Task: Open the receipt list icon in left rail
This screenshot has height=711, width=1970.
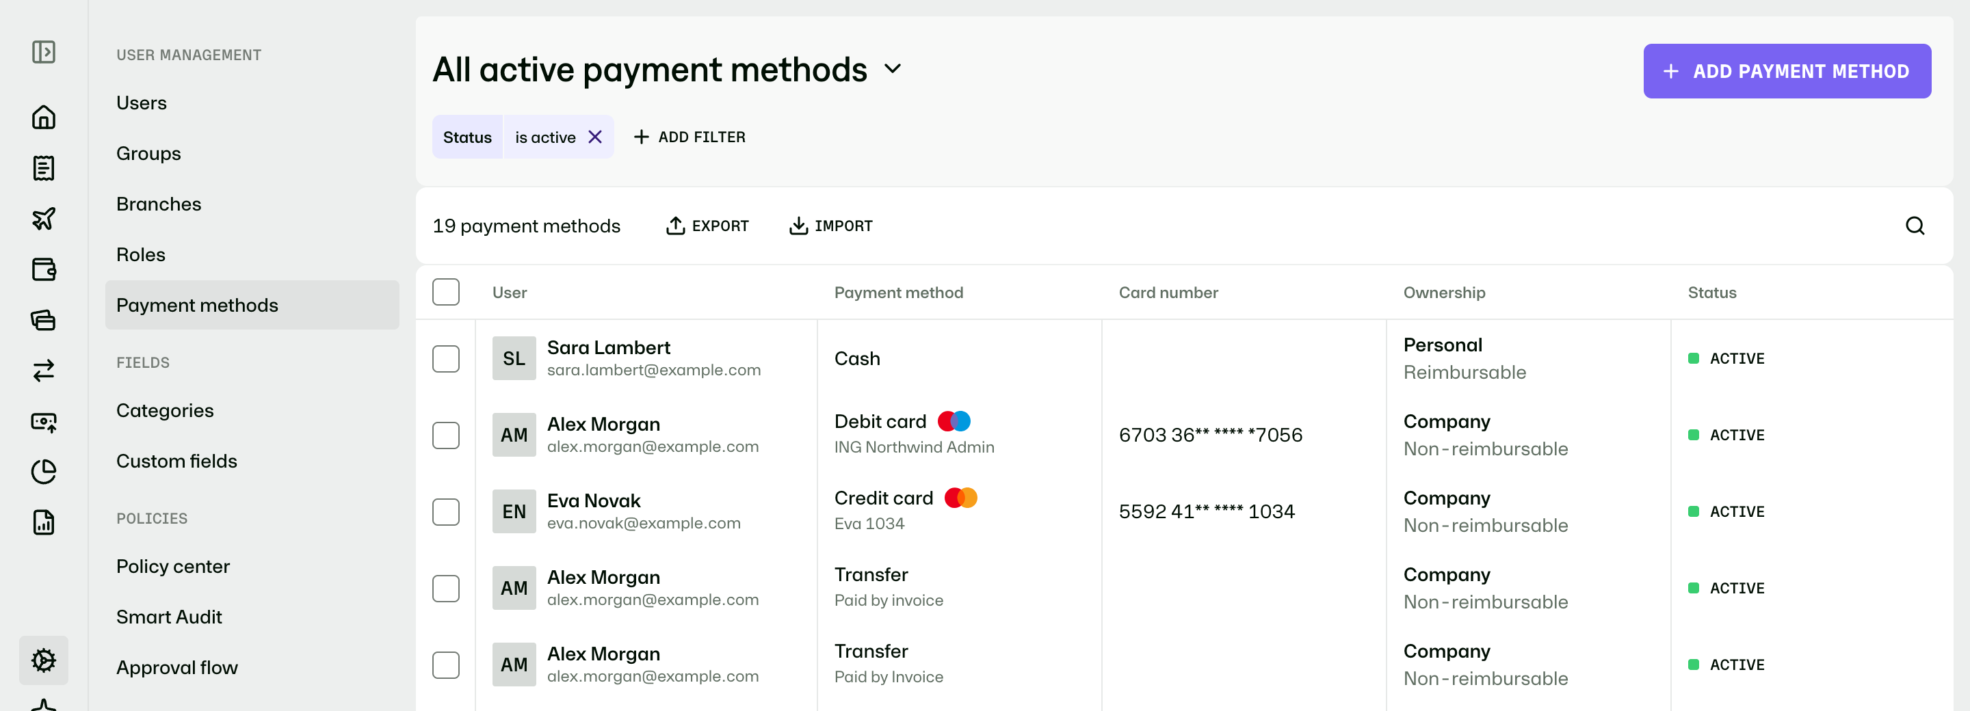Action: tap(44, 168)
